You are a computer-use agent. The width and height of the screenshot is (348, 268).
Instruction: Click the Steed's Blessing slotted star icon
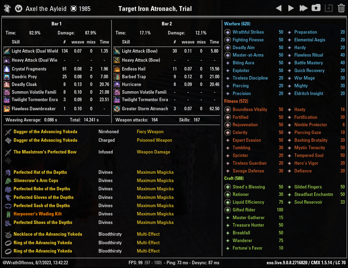227,187
